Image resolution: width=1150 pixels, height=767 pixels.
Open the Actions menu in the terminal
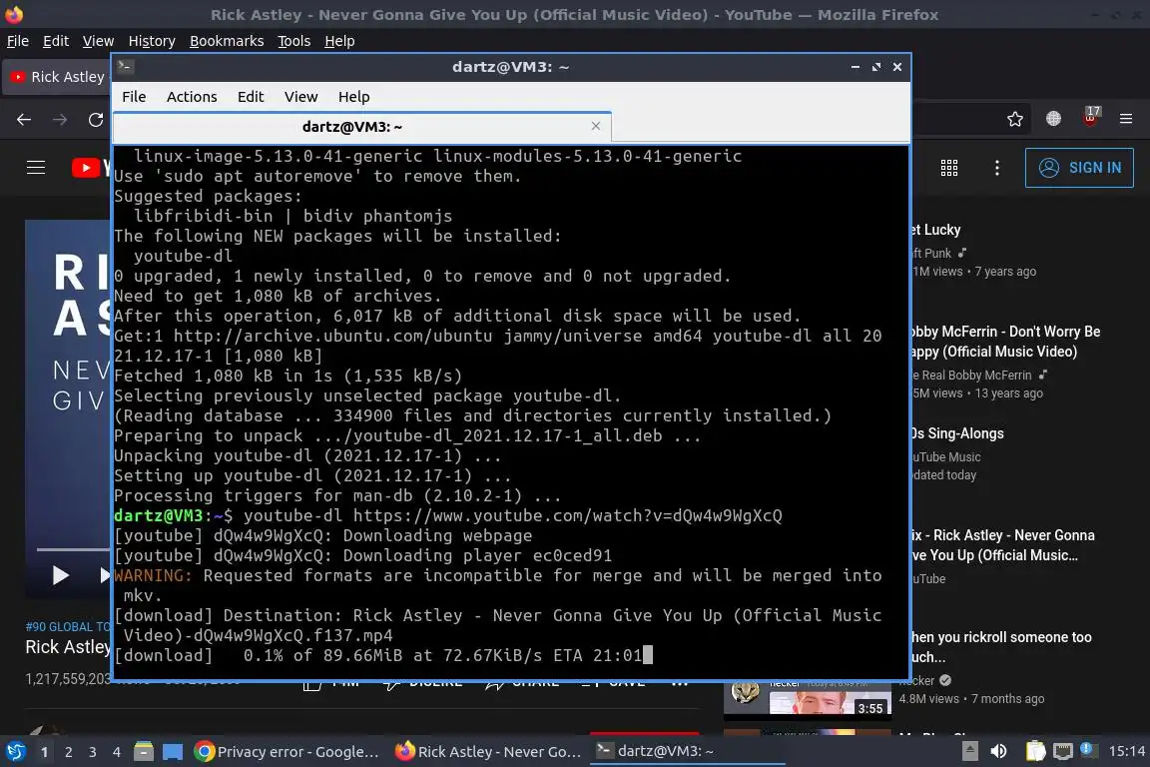[x=192, y=97]
